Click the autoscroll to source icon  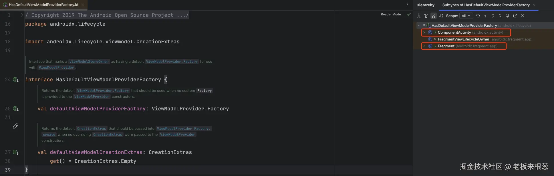[x=485, y=16]
